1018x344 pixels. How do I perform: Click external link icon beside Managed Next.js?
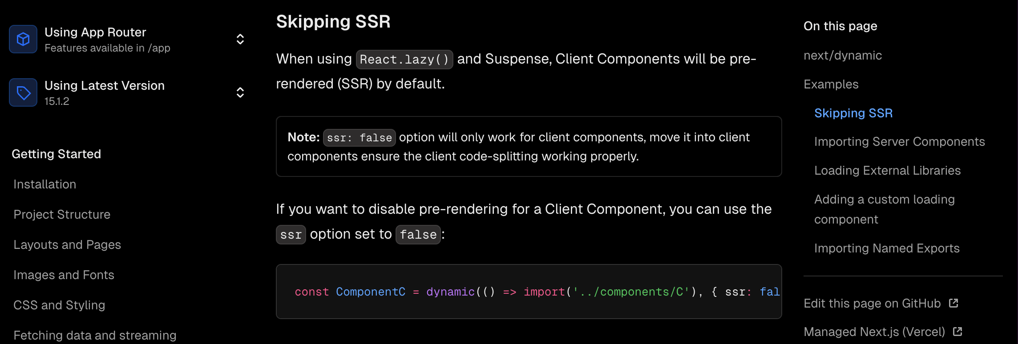coord(957,332)
